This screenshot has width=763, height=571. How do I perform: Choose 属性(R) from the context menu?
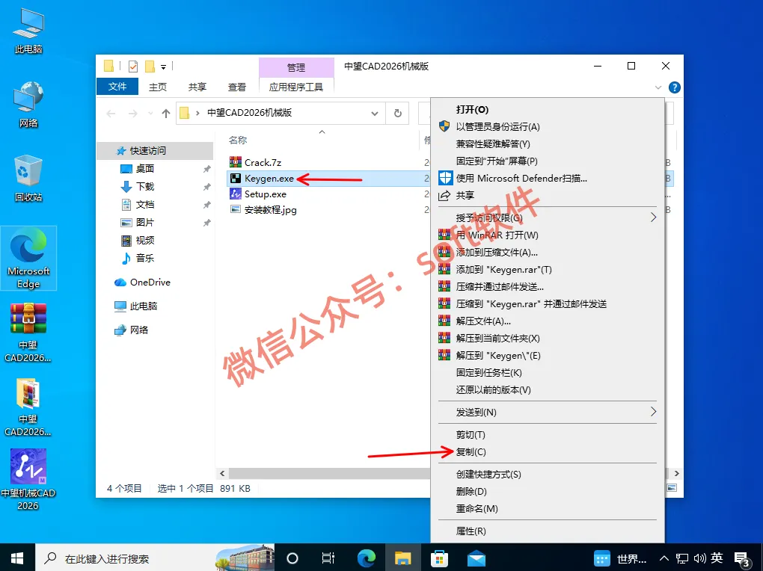[x=548, y=531]
